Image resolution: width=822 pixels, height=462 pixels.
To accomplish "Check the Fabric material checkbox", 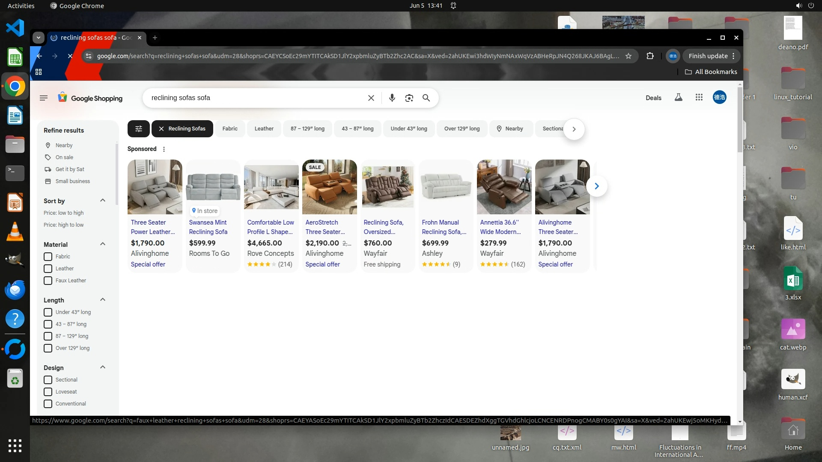I will coord(48,257).
